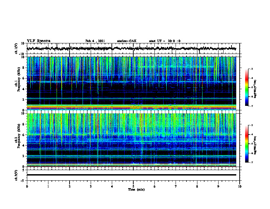Click the log(PSD) label of lower color scale
This screenshot has width=270, height=209.
pyautogui.click(x=255, y=145)
